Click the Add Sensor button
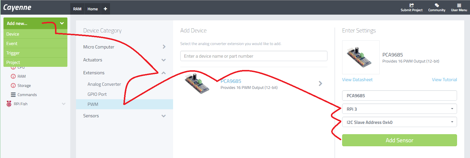 point(399,140)
